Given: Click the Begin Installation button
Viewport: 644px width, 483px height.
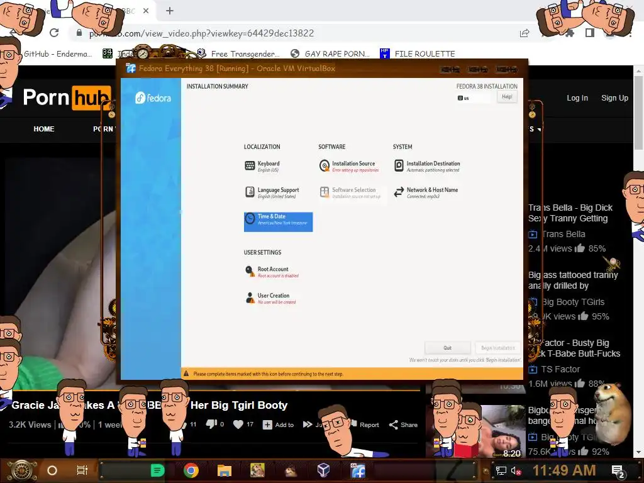Looking at the screenshot, I should point(497,348).
